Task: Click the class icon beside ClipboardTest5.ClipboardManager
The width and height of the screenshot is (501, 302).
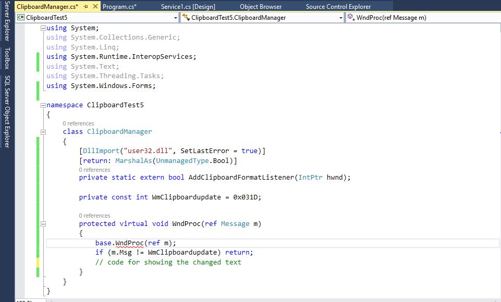Action: pyautogui.click(x=186, y=18)
